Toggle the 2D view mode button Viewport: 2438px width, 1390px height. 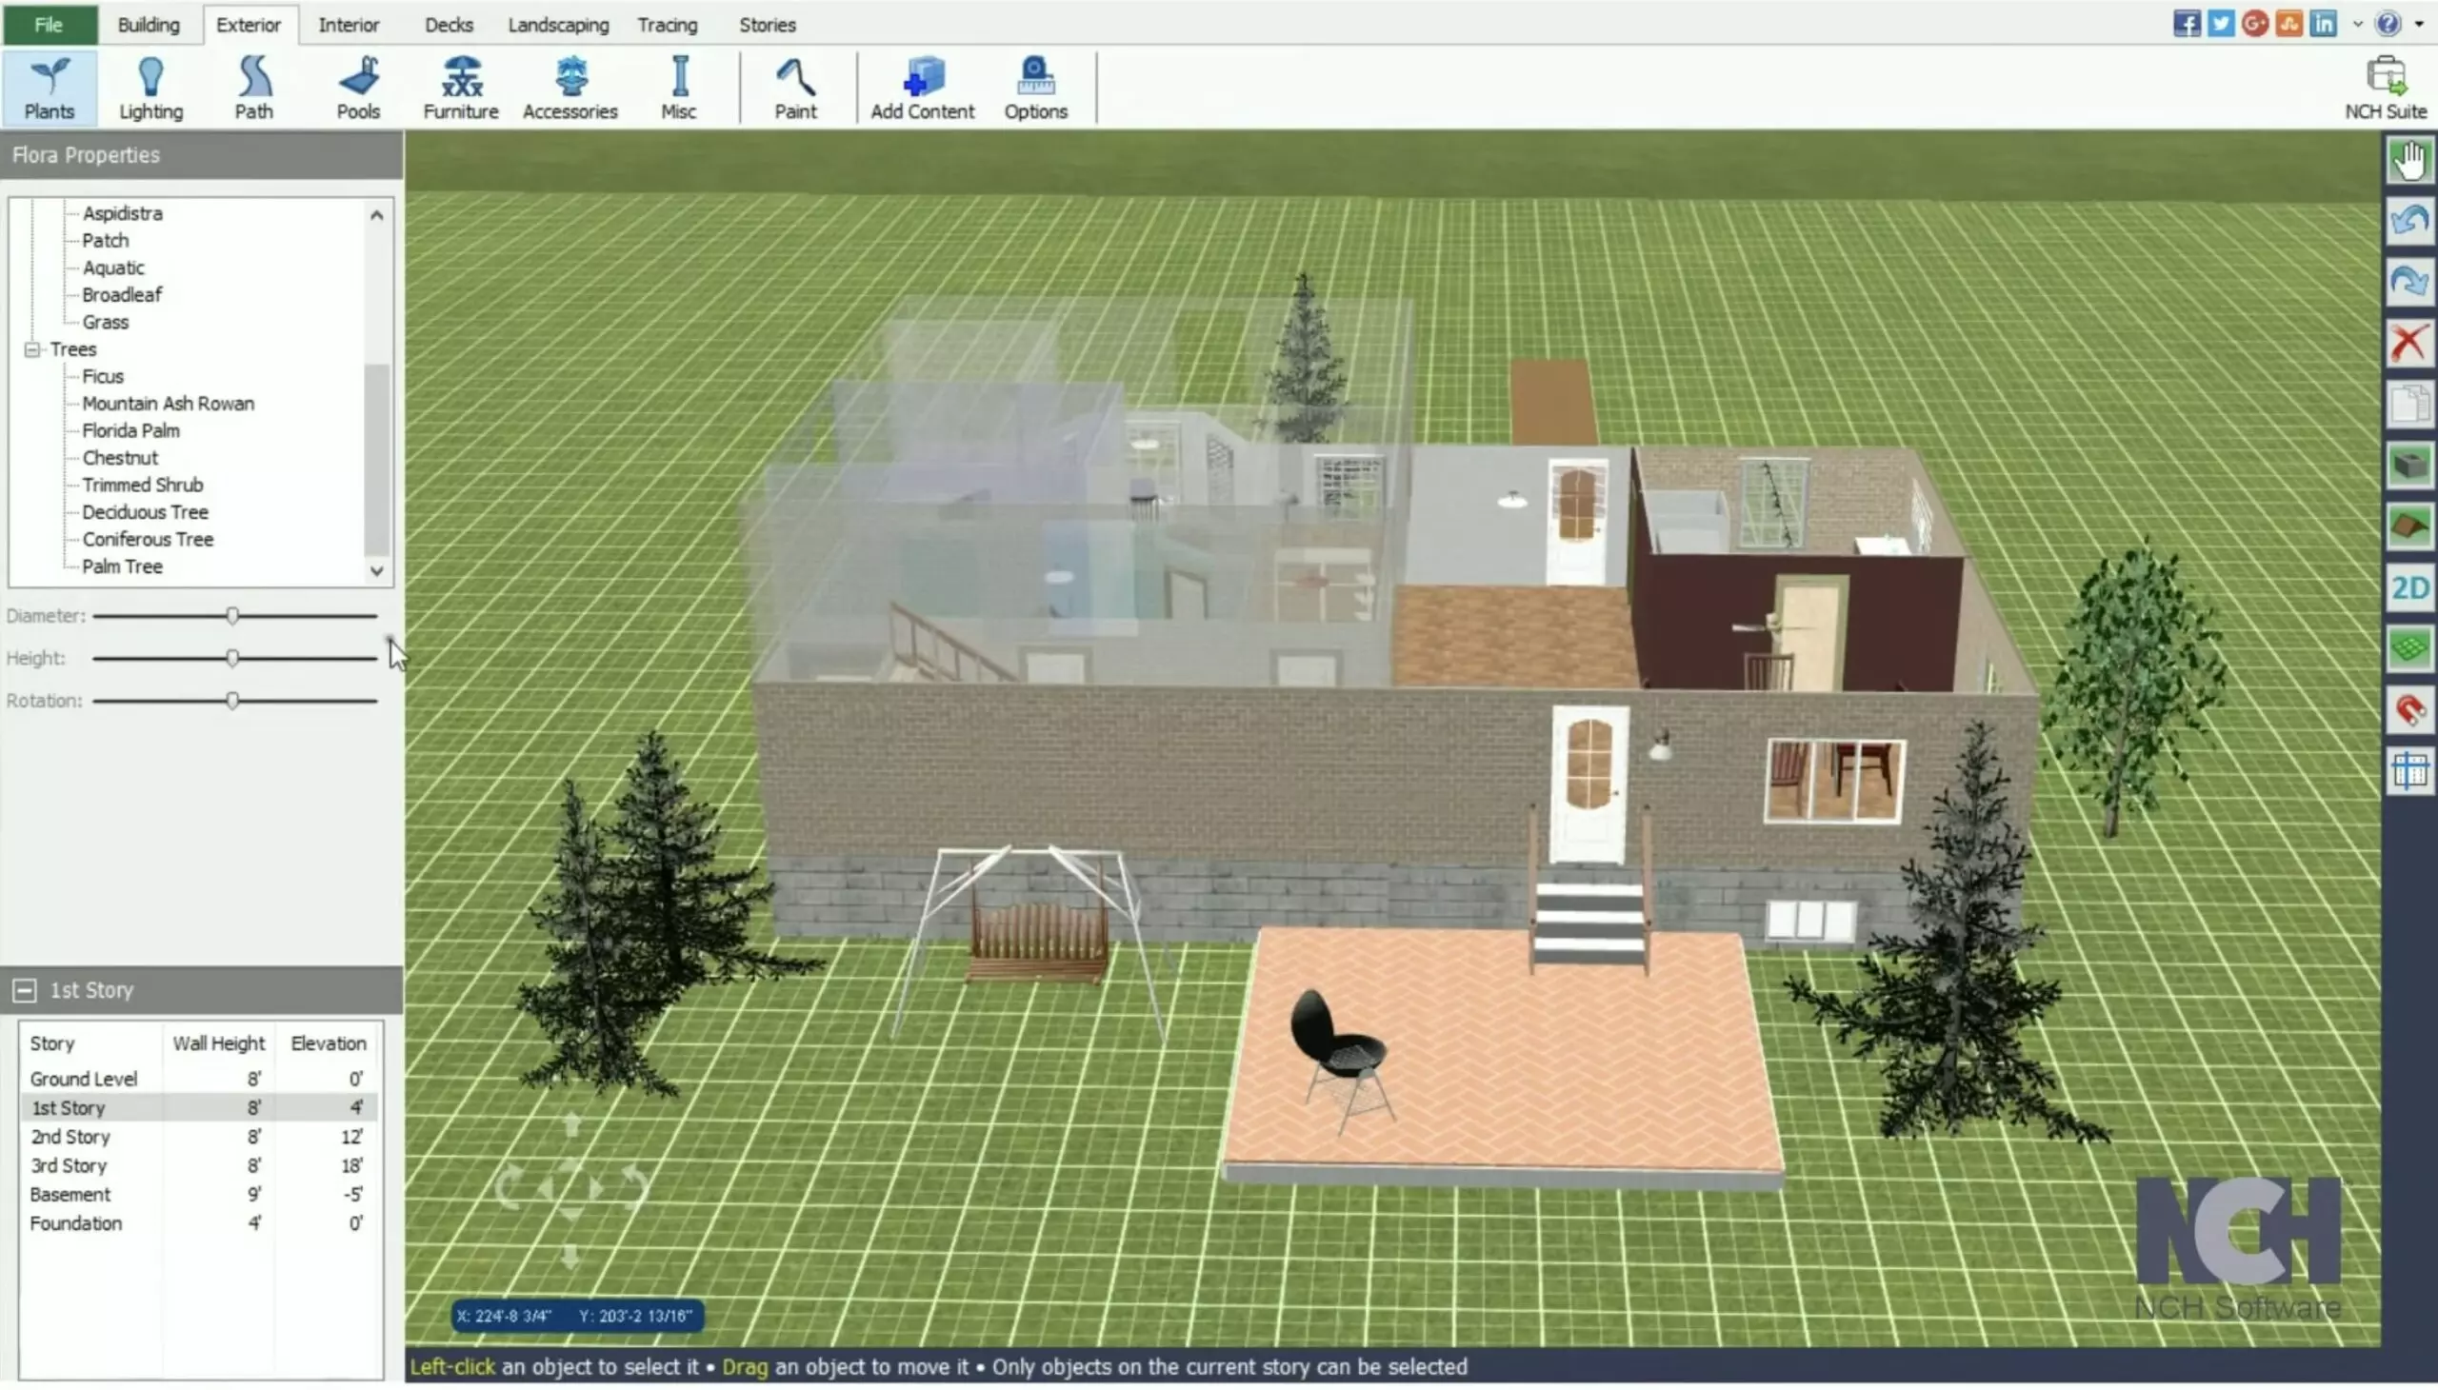click(x=2408, y=588)
